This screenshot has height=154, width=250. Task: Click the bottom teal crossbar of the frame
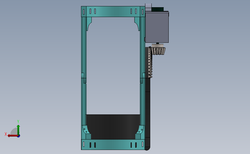[x=113, y=144]
